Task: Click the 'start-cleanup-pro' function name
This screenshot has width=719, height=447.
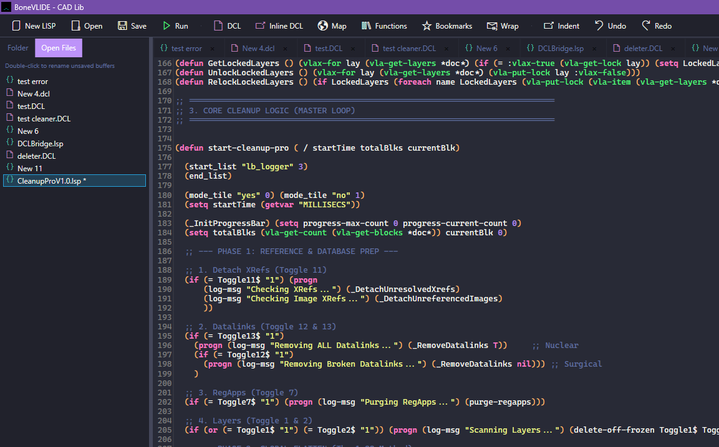Action: pos(248,148)
